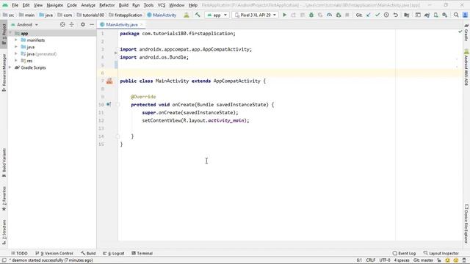Fold the onCreate method body
This screenshot has width=470, height=264.
point(117,104)
